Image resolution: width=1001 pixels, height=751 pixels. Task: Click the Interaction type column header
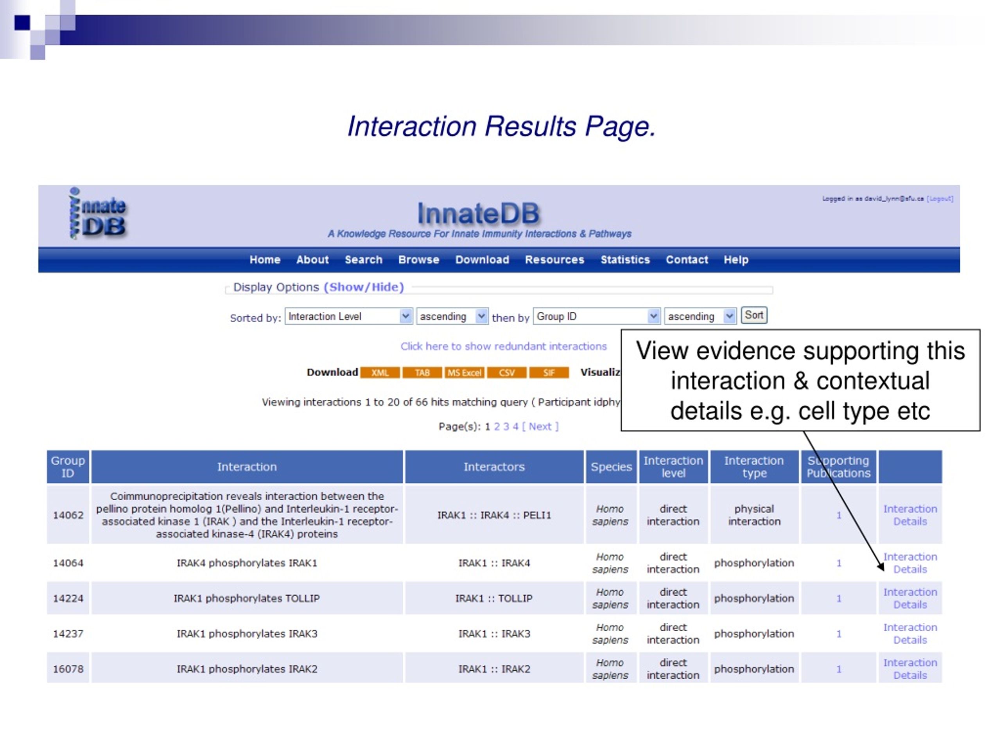(754, 467)
